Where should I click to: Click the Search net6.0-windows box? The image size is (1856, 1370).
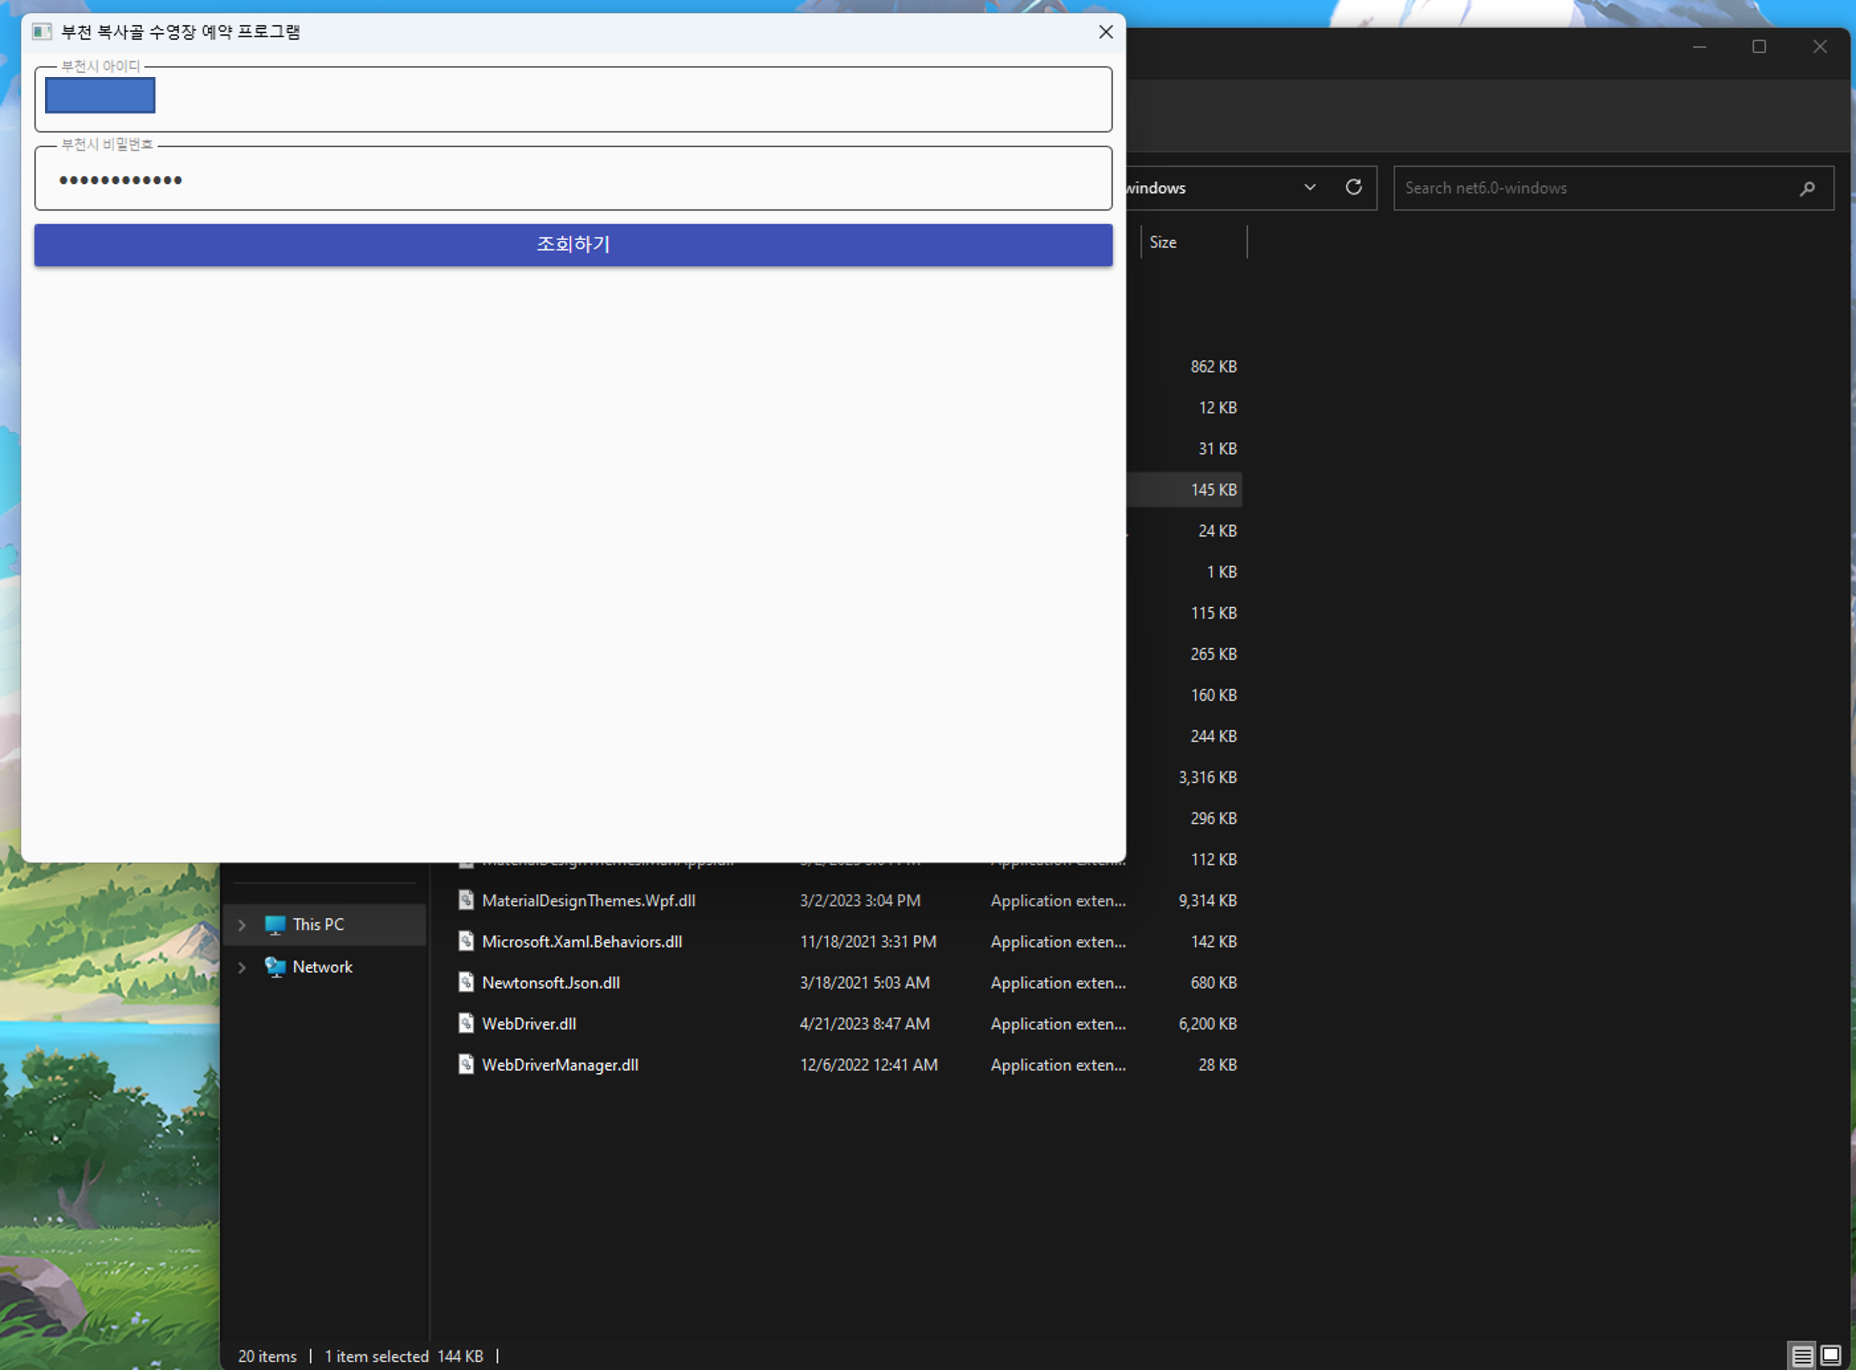1613,188
